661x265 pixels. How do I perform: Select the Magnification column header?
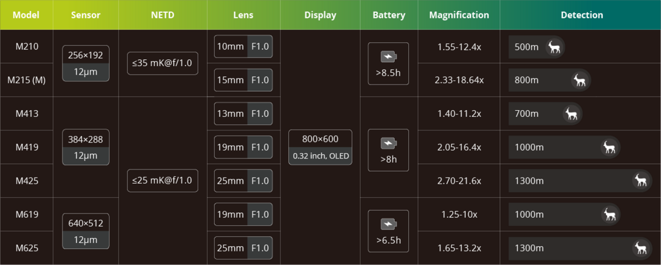459,15
